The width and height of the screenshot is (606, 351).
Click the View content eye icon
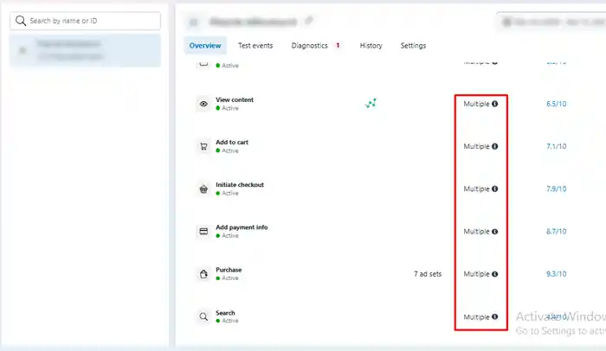203,104
